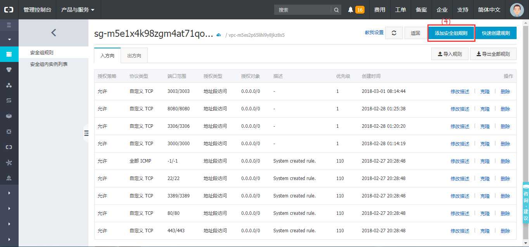Open the 简体中文 language menu
This screenshot has width=529, height=247.
pyautogui.click(x=489, y=10)
